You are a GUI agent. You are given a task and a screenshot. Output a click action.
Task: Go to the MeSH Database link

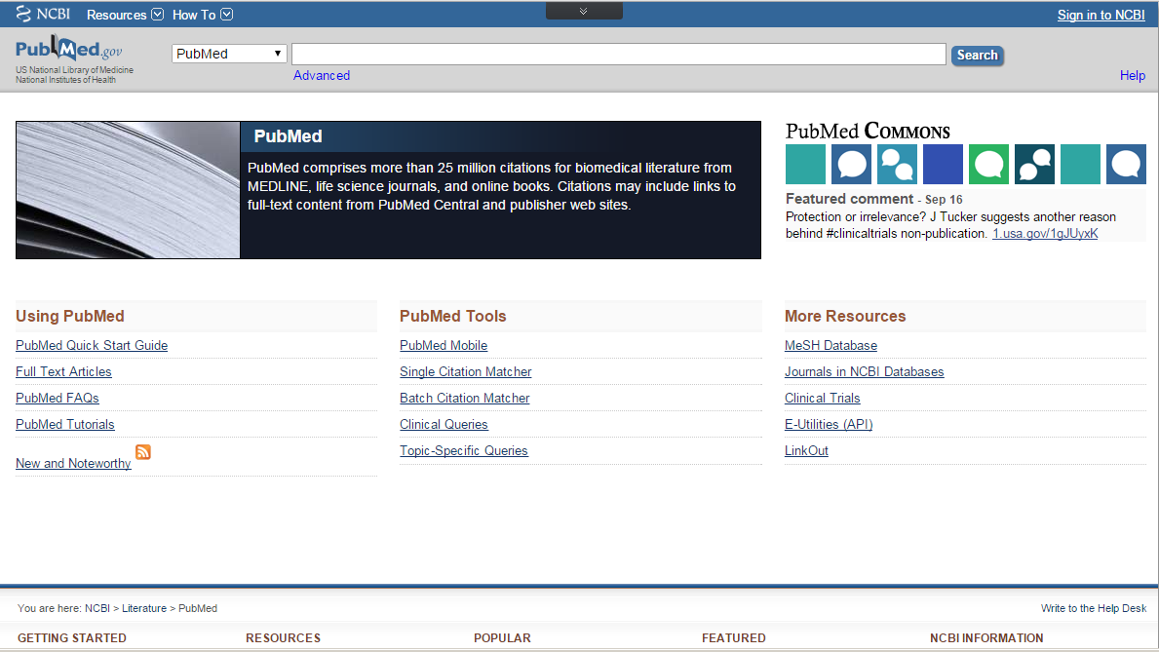[x=831, y=346]
